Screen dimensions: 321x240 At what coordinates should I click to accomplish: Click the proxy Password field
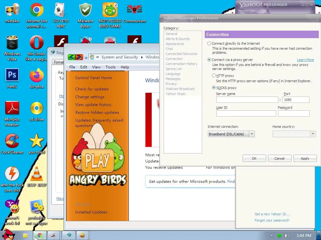coord(294,113)
